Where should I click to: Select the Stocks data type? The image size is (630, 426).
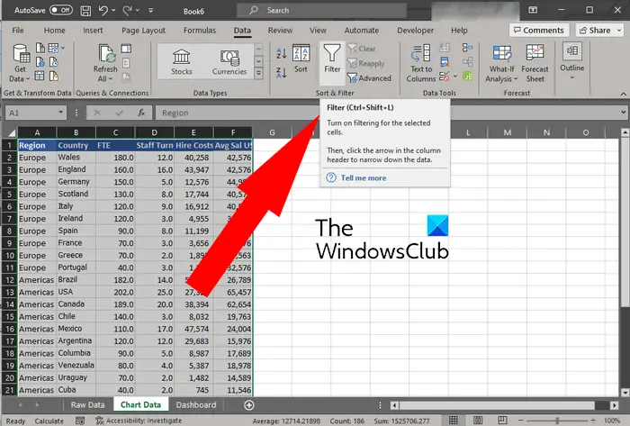[181, 61]
